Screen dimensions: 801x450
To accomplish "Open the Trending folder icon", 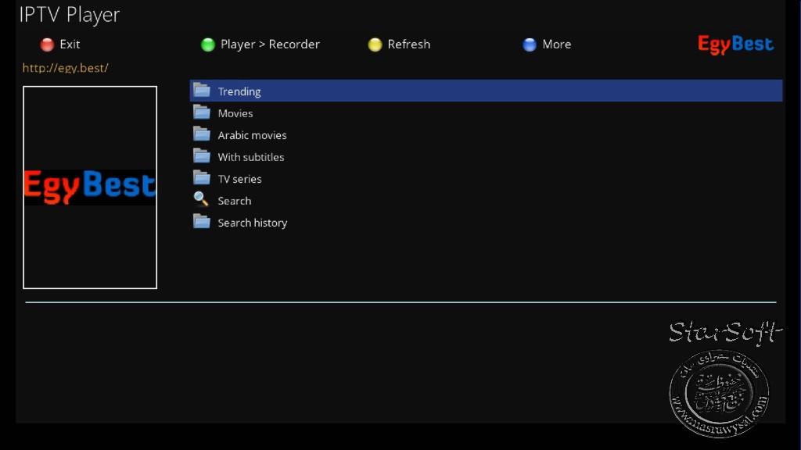I will (202, 91).
